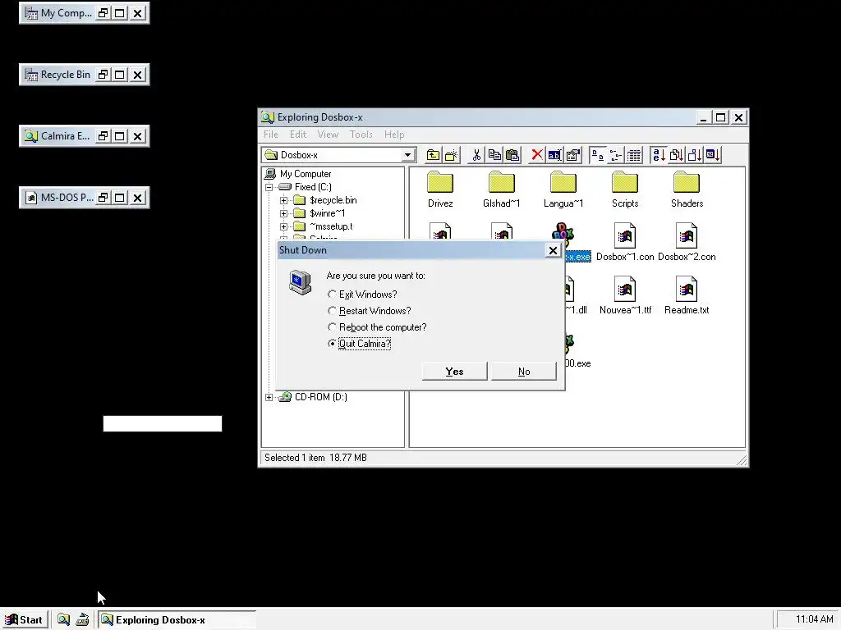
Task: Sort files by size
Action: [695, 155]
